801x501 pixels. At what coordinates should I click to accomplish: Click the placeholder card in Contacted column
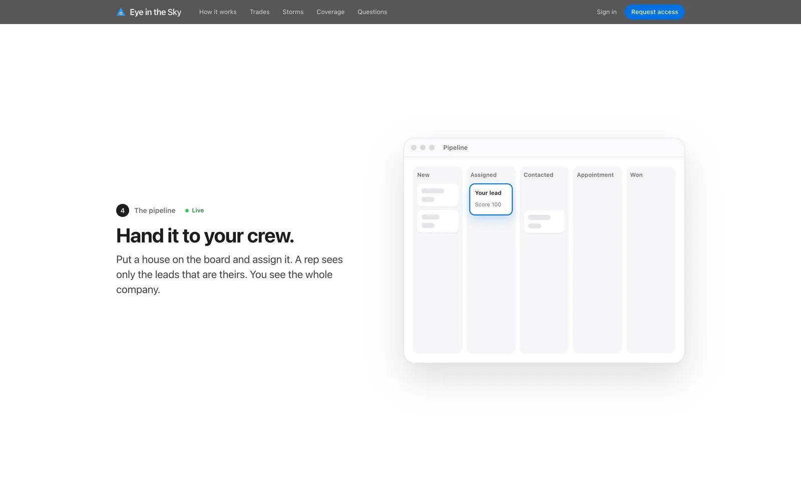(544, 221)
